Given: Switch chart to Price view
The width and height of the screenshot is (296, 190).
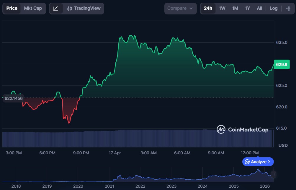Looking at the screenshot, I should 12,8.
